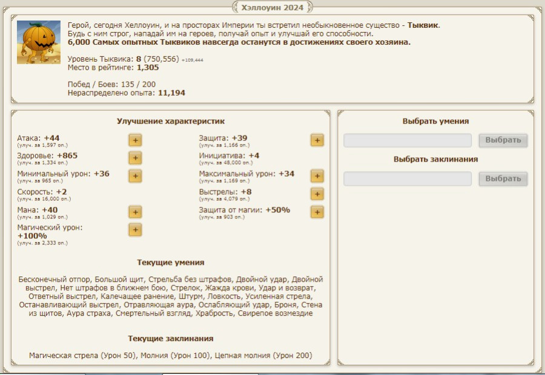545x375 pixels.
Task: Click the Текущие умения heading
Action: pyautogui.click(x=170, y=262)
